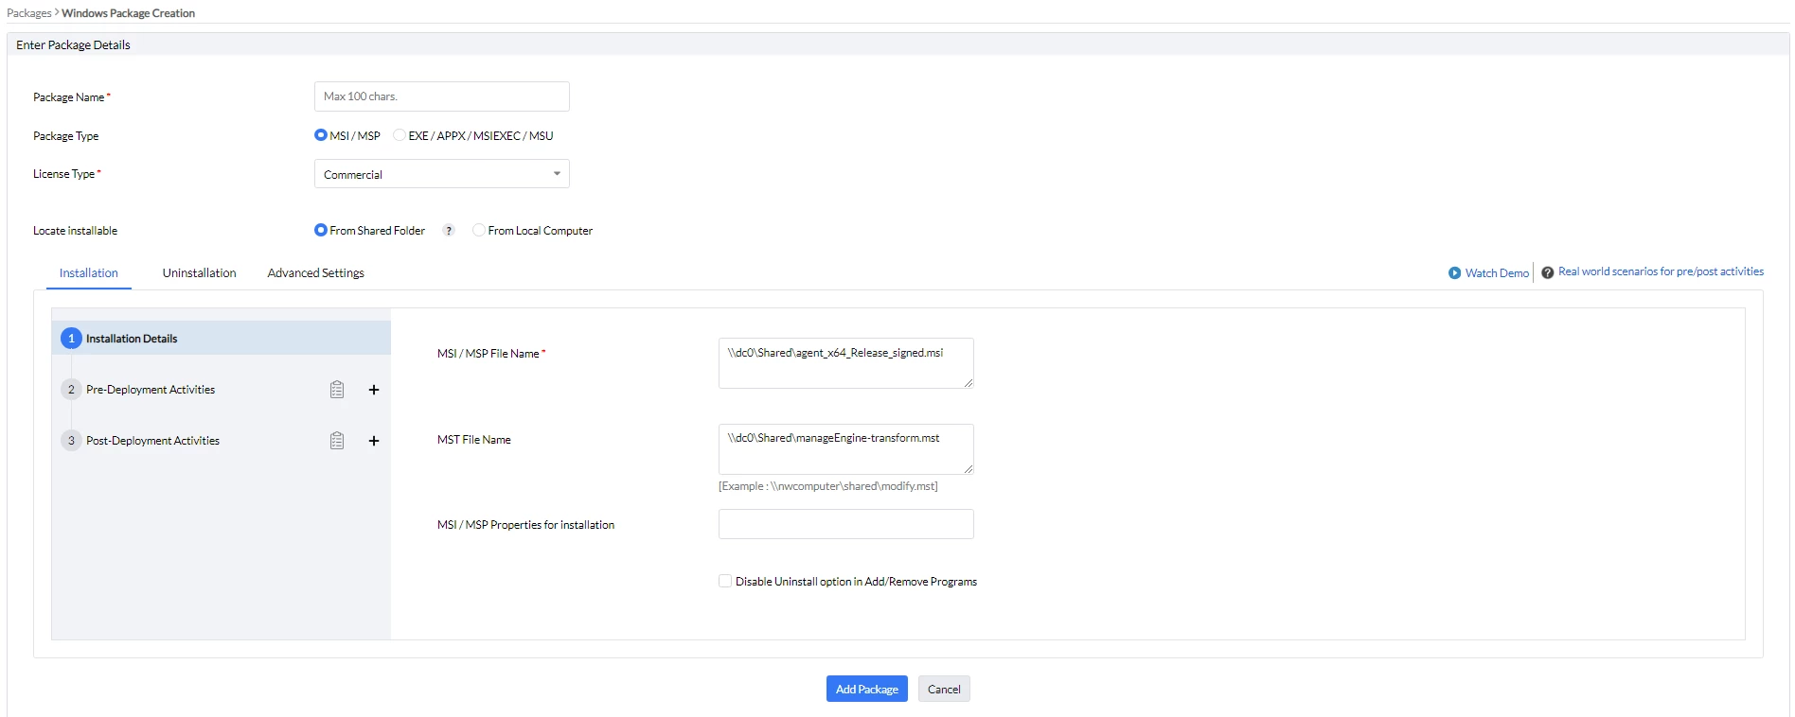1795x717 pixels.
Task: Choose From Local Computer option
Action: (479, 230)
